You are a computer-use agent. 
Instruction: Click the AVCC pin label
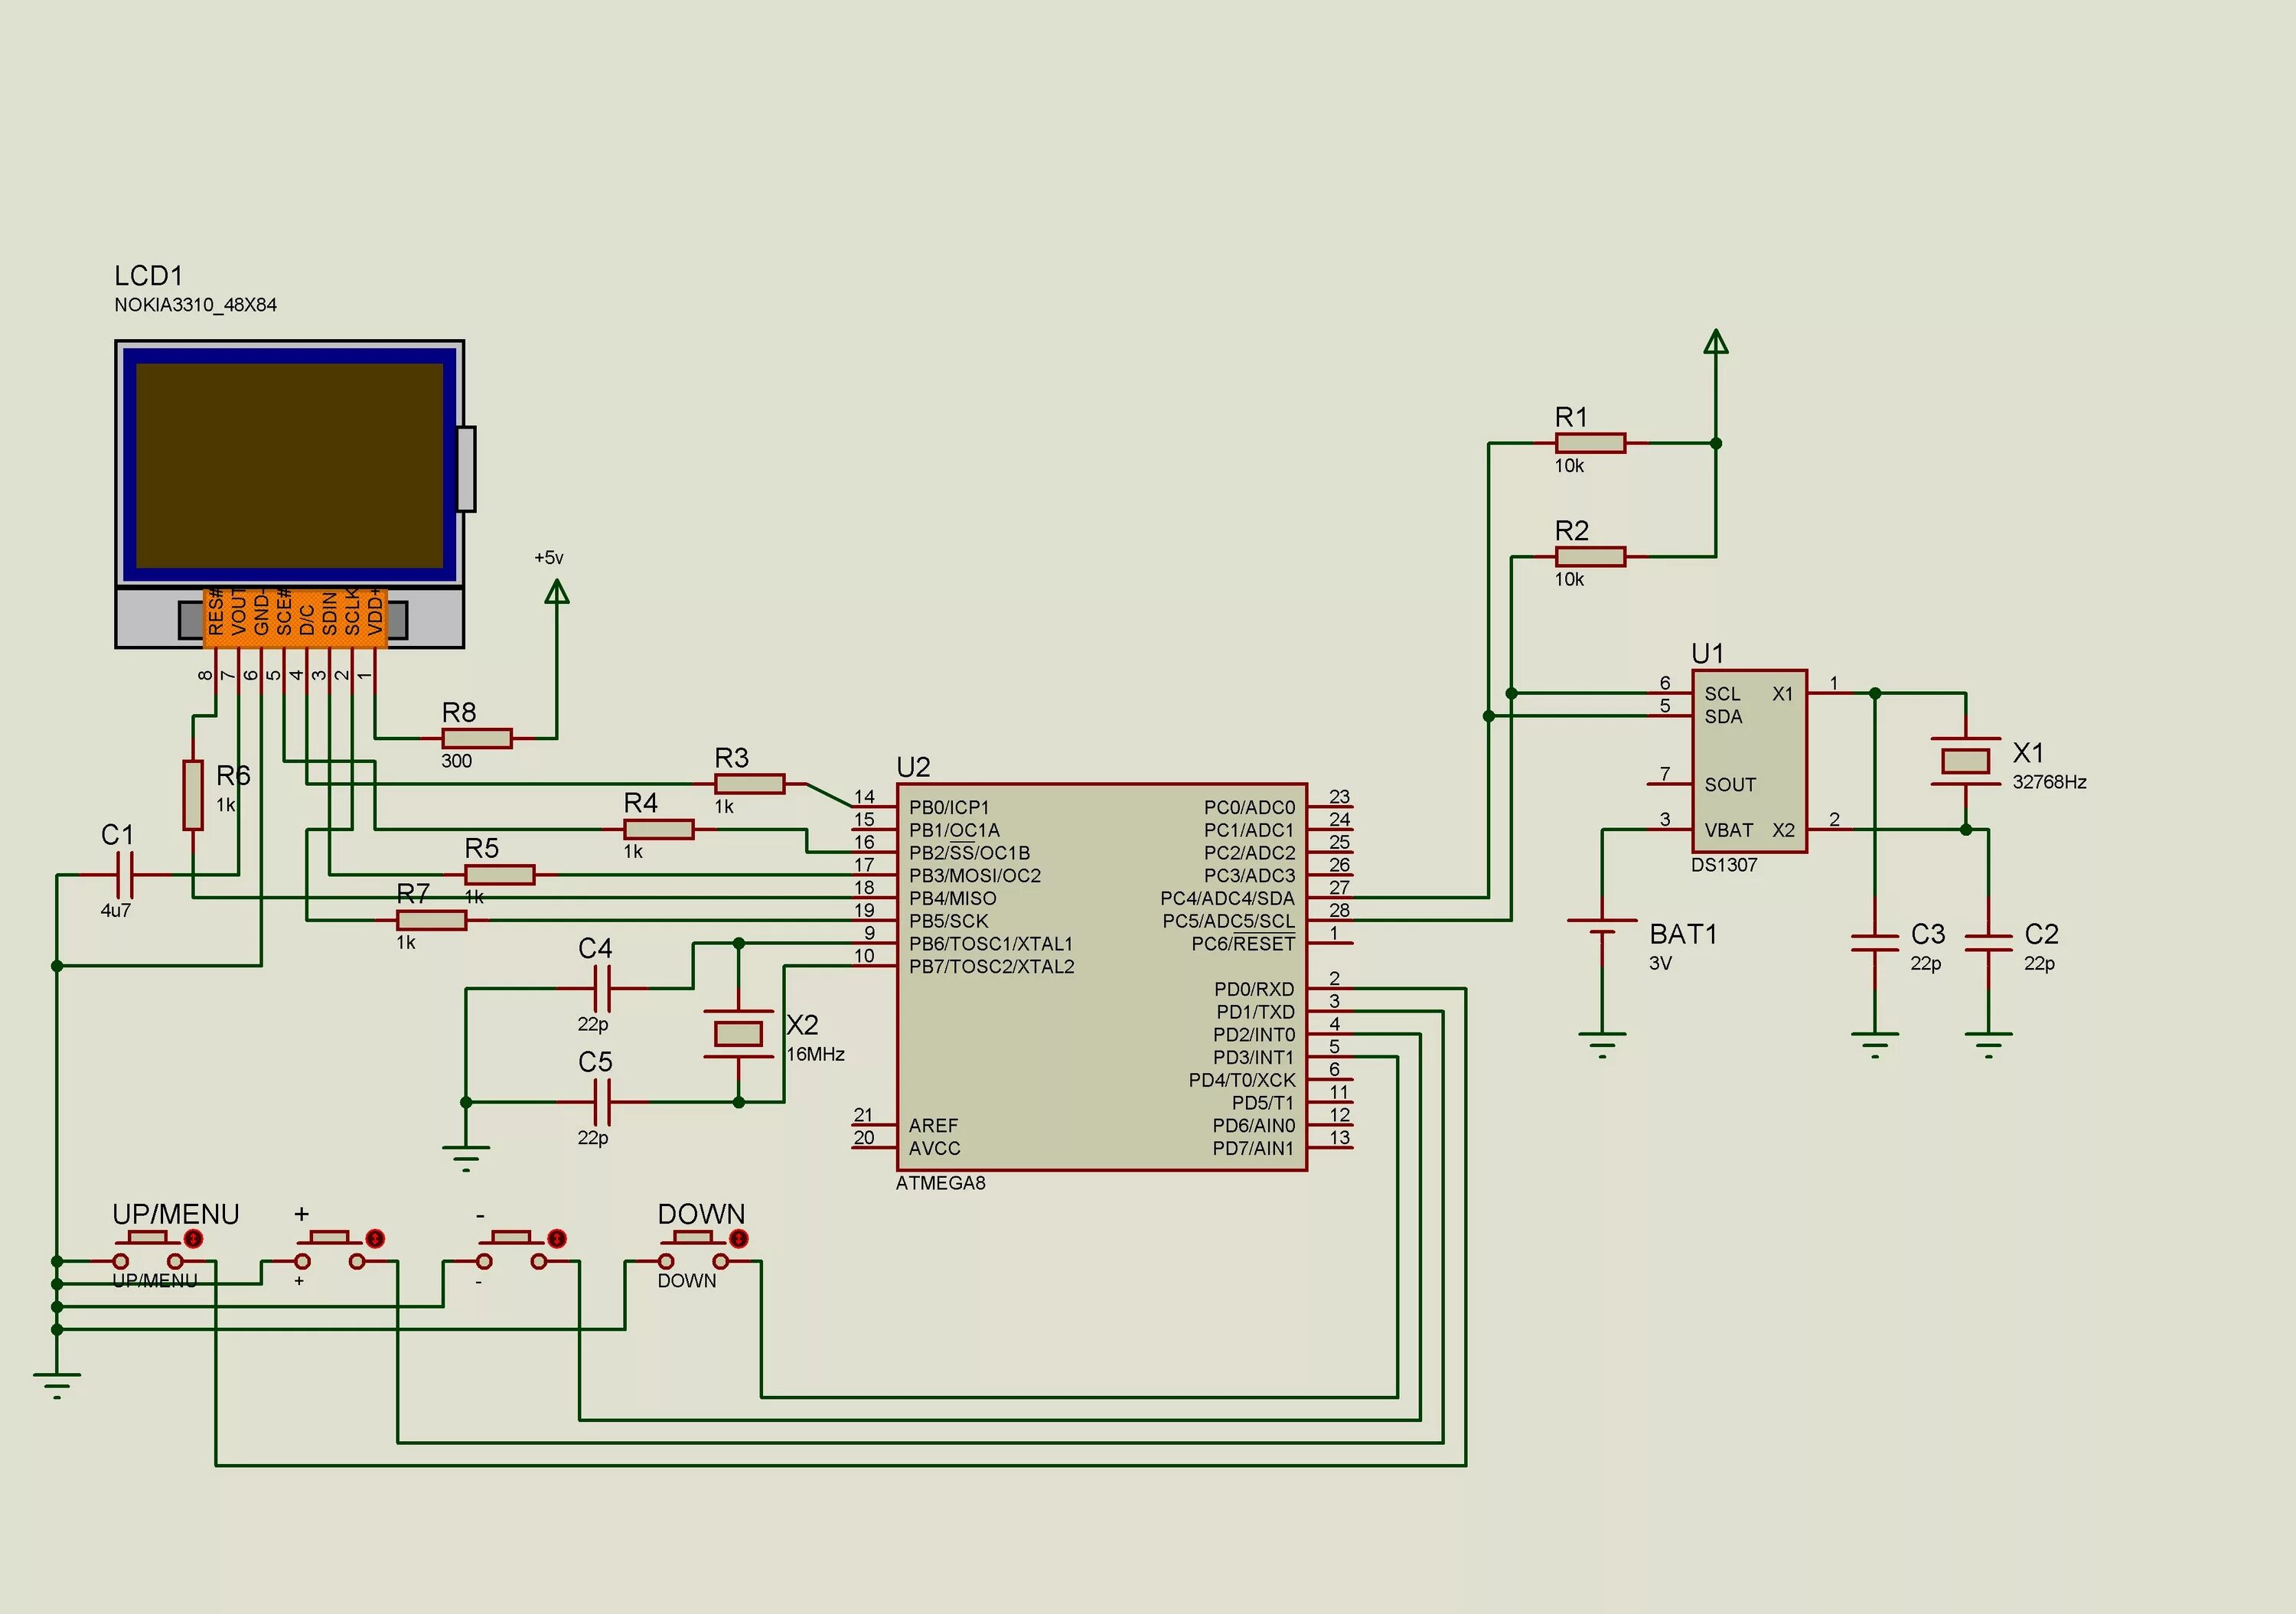(x=934, y=1148)
